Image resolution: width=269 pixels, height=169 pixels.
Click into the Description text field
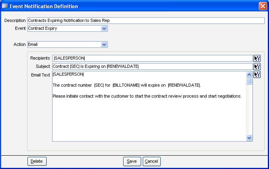[x=146, y=21]
